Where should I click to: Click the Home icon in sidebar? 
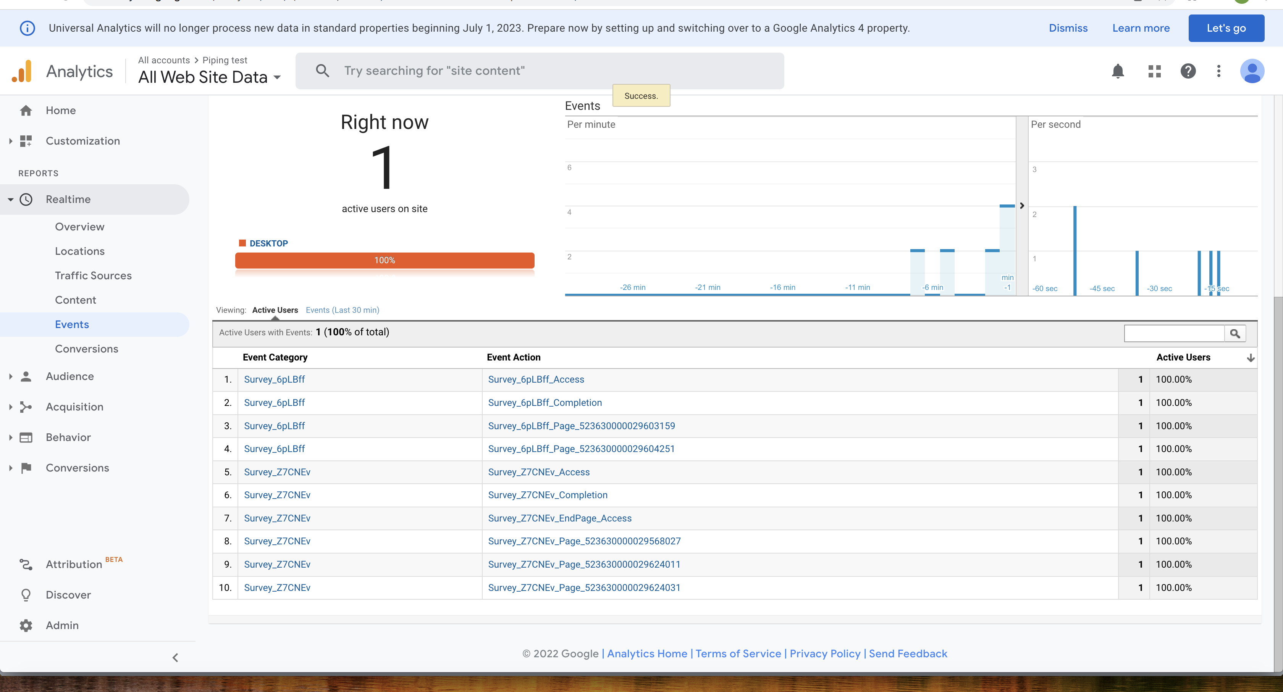point(26,111)
